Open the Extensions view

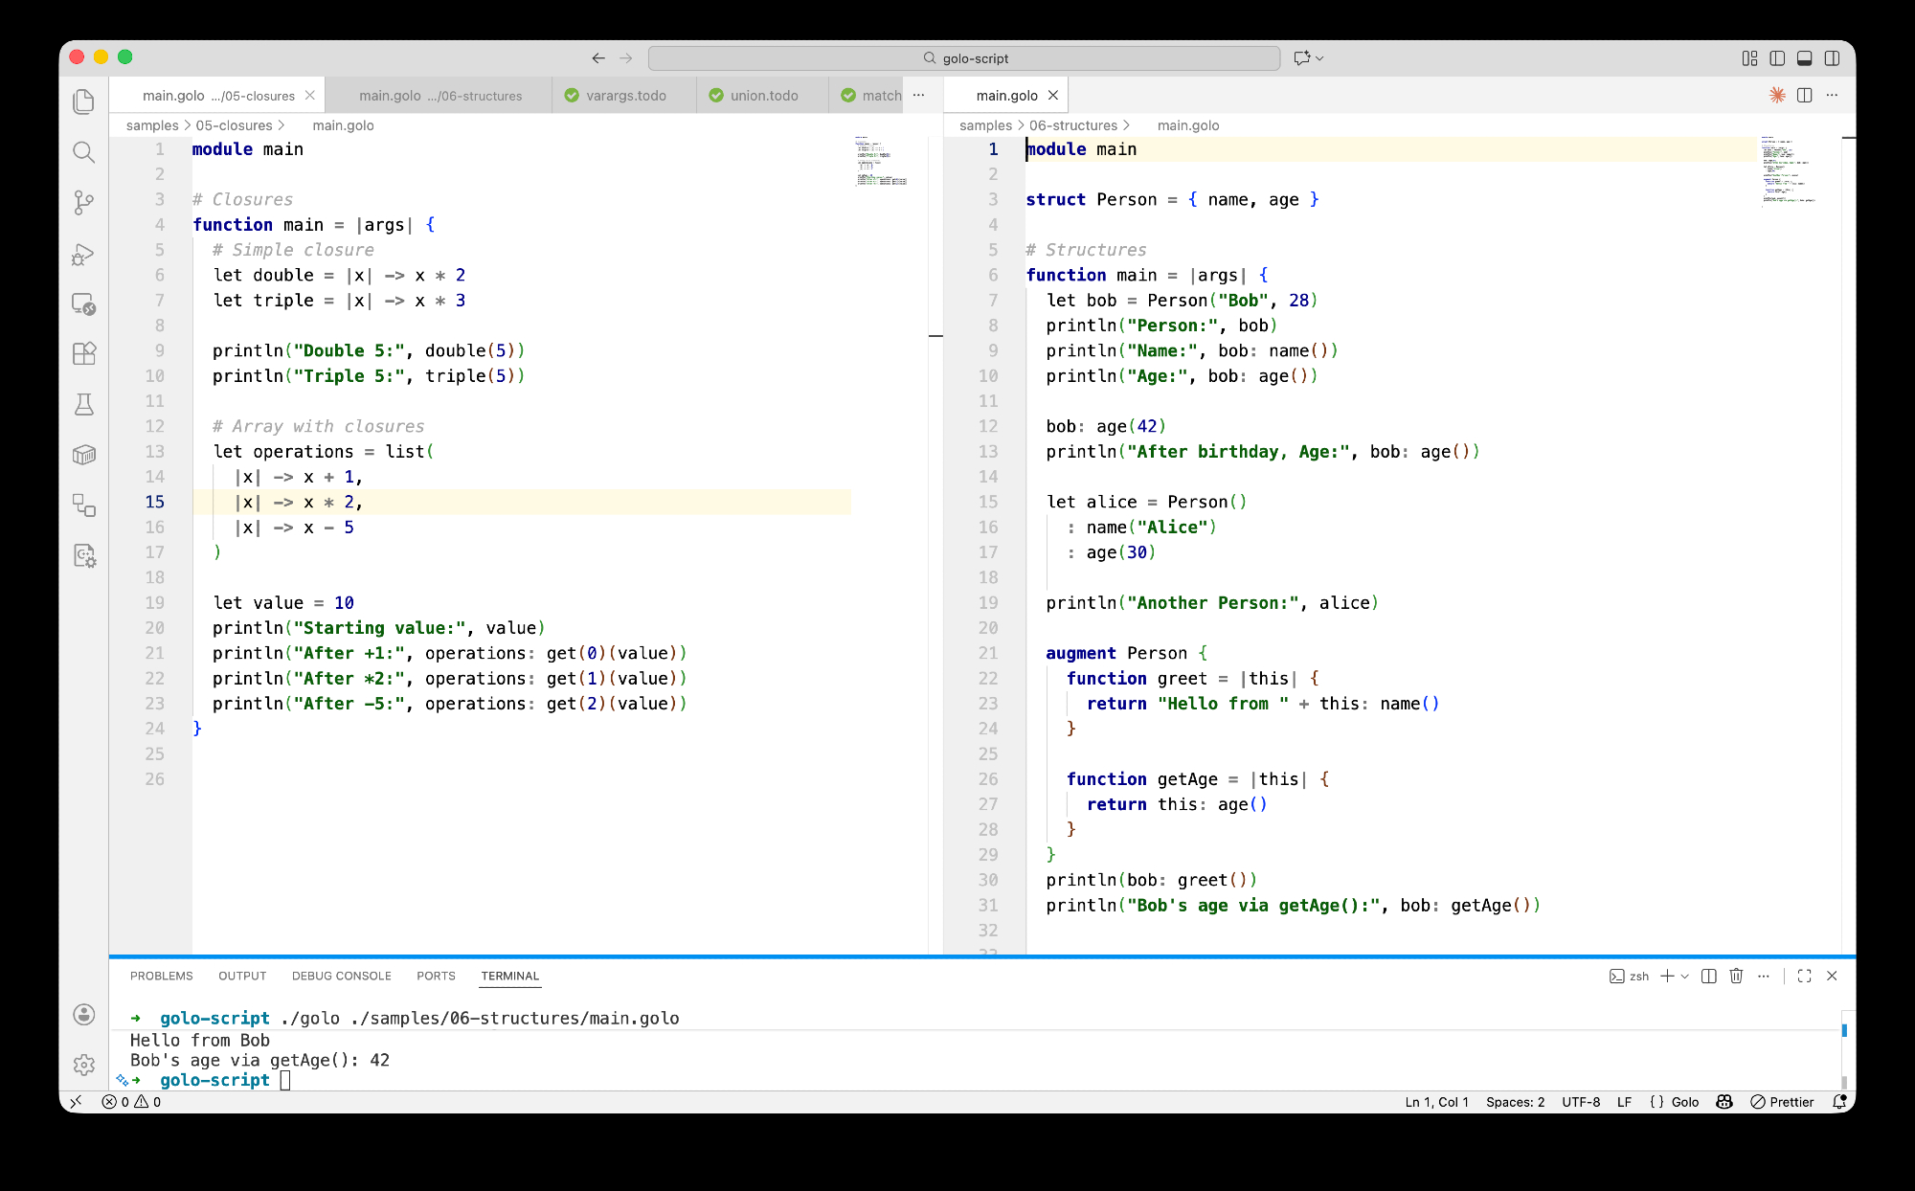(84, 353)
